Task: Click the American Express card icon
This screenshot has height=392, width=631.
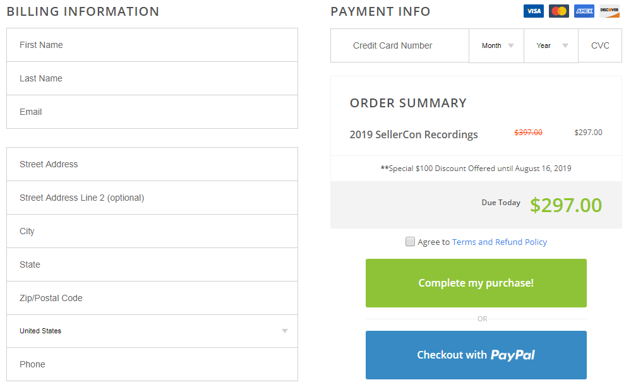Action: [x=584, y=11]
